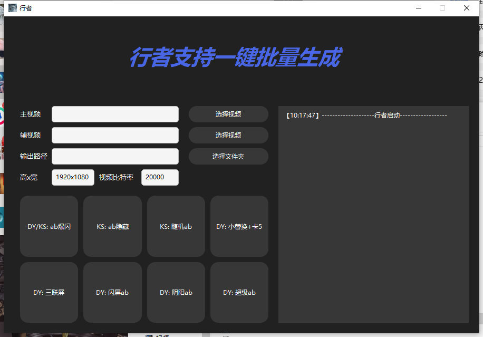This screenshot has height=337, width=483.
Task: Click the 辅视频 path input field
Action: [115, 135]
